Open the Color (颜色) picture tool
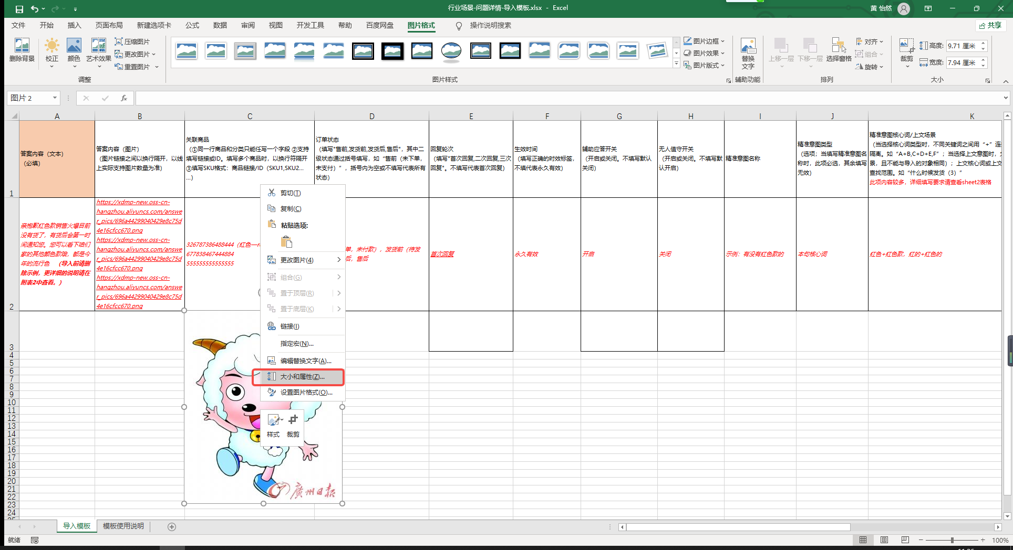 tap(74, 52)
